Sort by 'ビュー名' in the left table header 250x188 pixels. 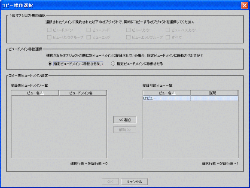35,93
